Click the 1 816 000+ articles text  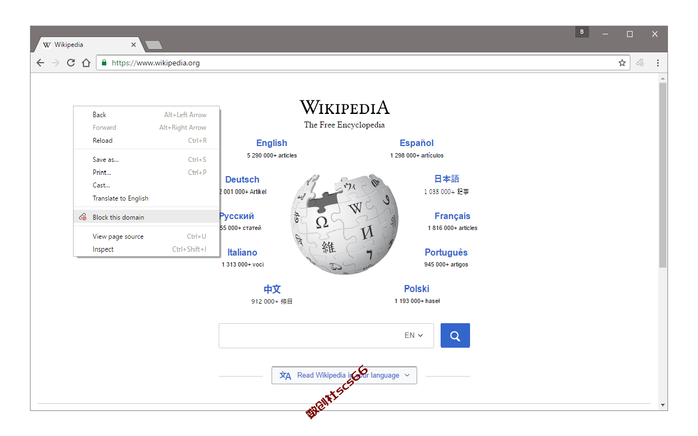point(453,228)
